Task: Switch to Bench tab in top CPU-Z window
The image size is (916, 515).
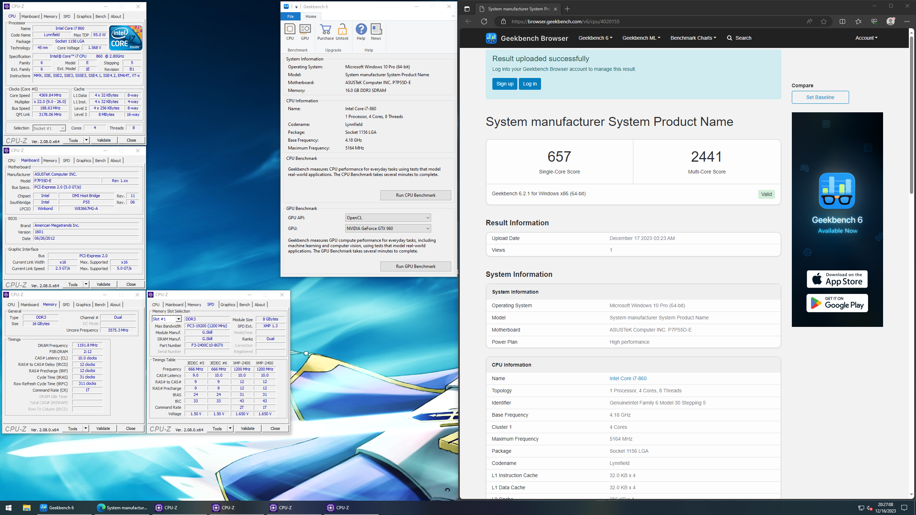Action: pyautogui.click(x=101, y=16)
